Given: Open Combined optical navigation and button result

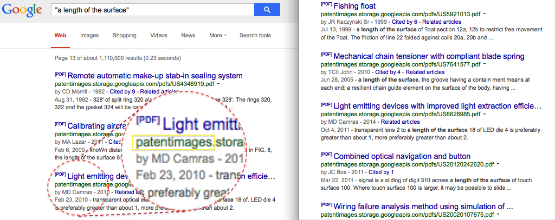Looking at the screenshot, I should pyautogui.click(x=402, y=156).
